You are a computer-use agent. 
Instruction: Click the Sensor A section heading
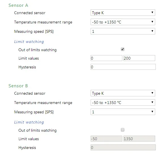pos(18,5)
